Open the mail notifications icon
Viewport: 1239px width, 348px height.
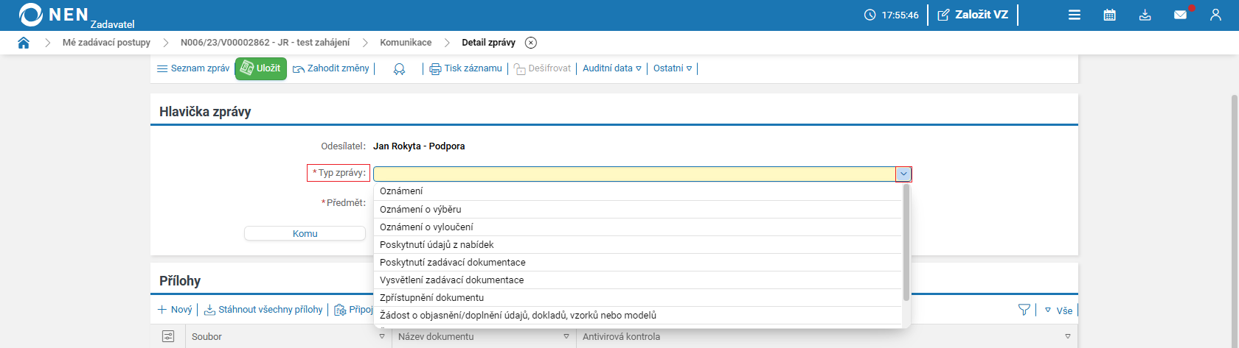[x=1181, y=15]
